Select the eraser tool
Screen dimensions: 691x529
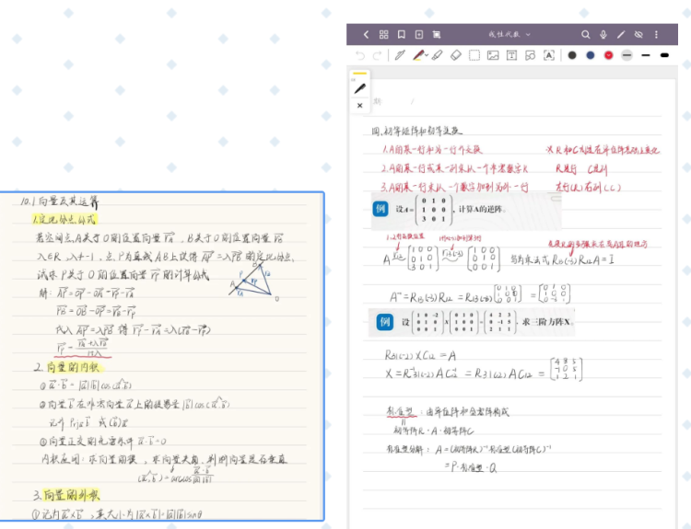point(456,55)
